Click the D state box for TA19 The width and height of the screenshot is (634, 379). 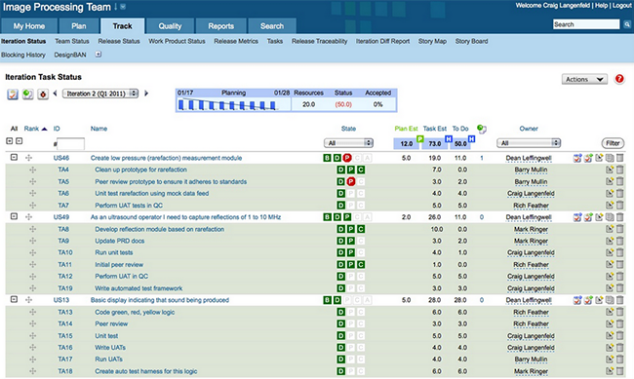tap(340, 288)
